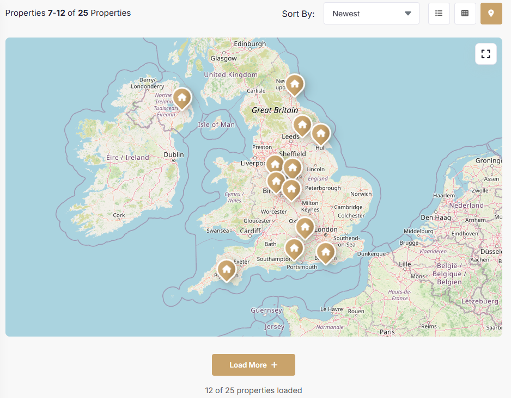Click the Load More button
This screenshot has height=398, width=511.
pos(253,365)
